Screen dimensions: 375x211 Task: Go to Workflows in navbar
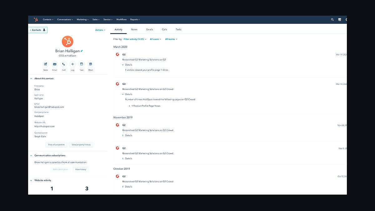(122, 19)
